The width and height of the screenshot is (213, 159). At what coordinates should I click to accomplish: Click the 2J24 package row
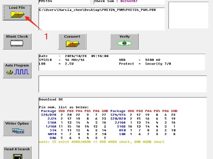tap(77, 119)
